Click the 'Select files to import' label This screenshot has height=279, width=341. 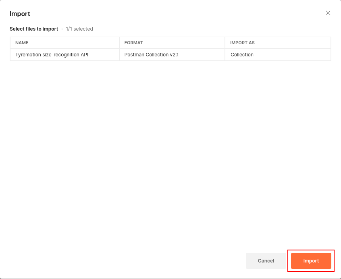pyautogui.click(x=34, y=29)
